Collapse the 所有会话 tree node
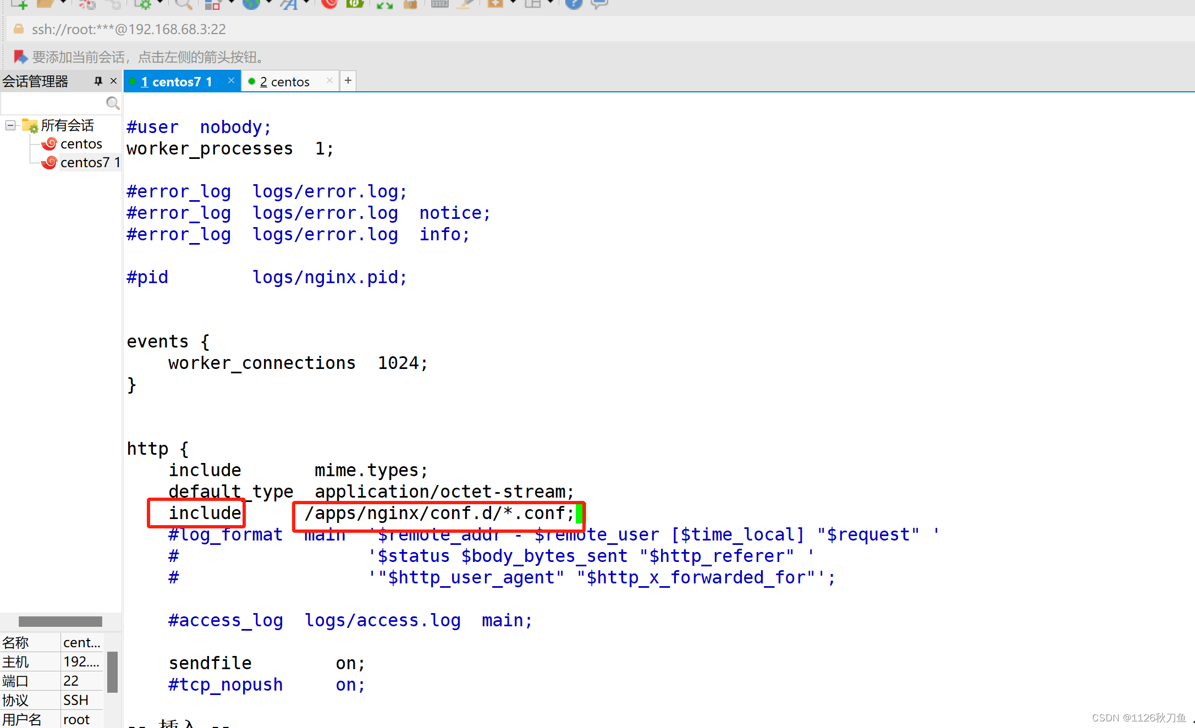The image size is (1195, 728). pyautogui.click(x=10, y=125)
